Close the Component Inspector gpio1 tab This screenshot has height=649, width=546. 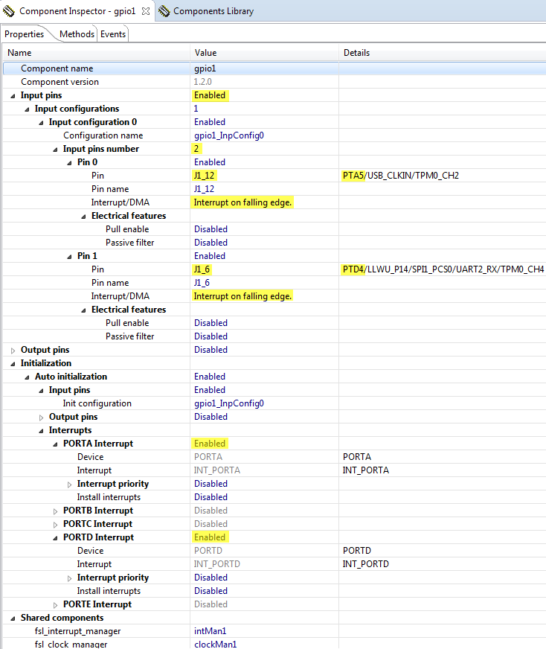click(146, 11)
